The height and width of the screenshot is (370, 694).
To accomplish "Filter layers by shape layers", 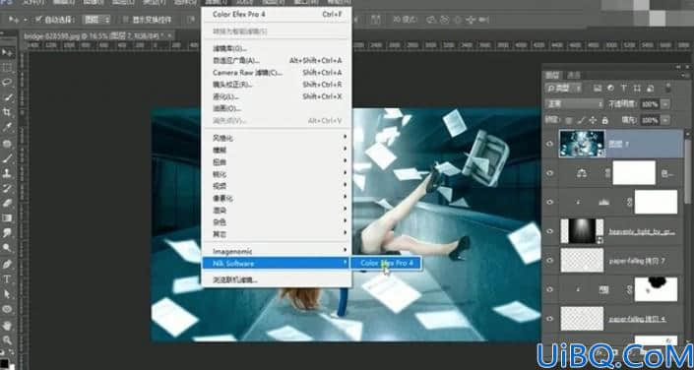I will [637, 89].
